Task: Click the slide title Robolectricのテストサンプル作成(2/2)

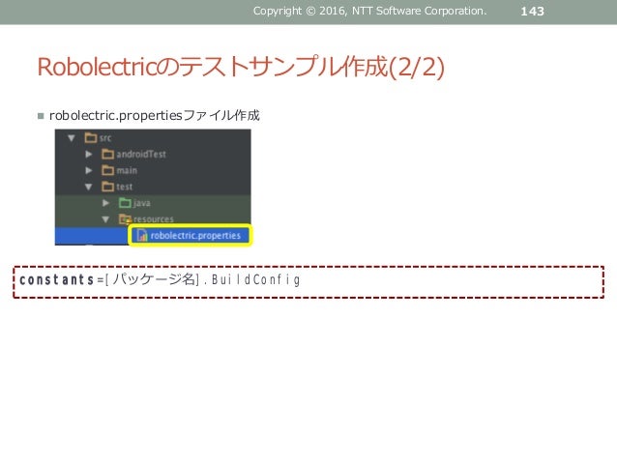Action: coord(241,67)
